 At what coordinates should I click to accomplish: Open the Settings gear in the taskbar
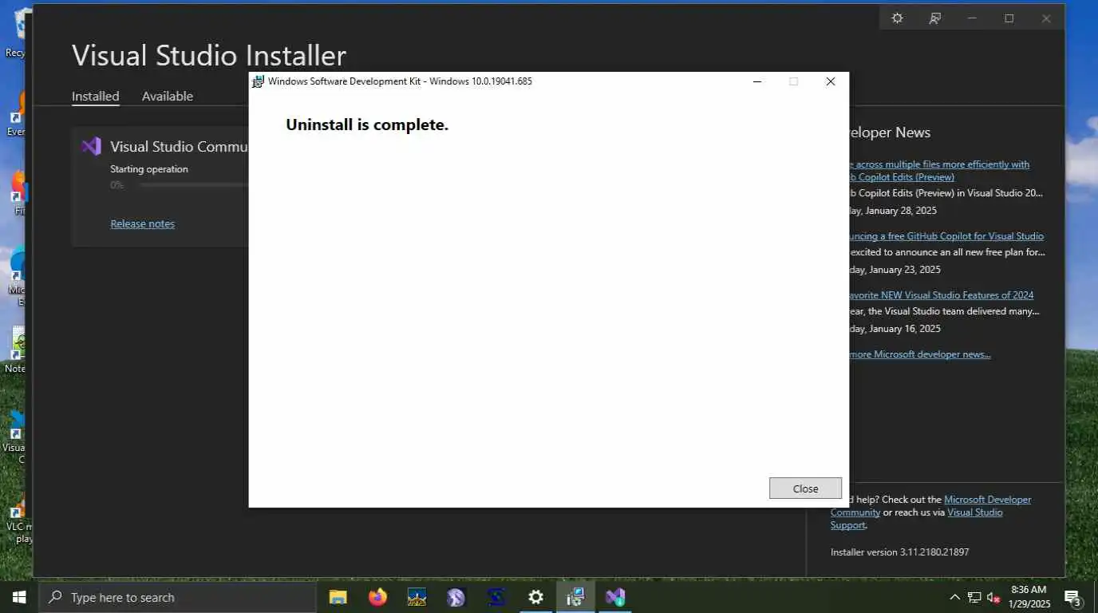[x=535, y=597]
